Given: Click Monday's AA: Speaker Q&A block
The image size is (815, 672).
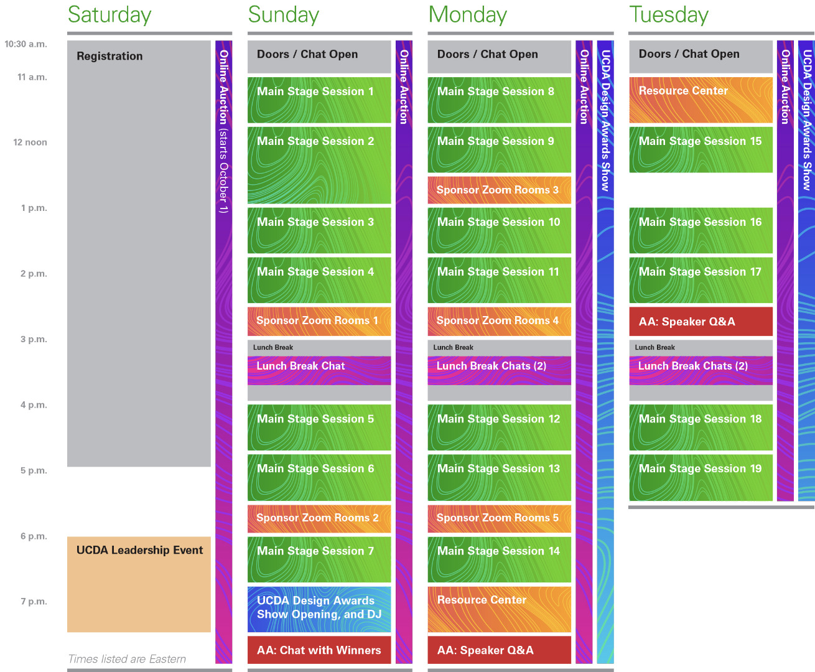Looking at the screenshot, I should click(x=499, y=650).
